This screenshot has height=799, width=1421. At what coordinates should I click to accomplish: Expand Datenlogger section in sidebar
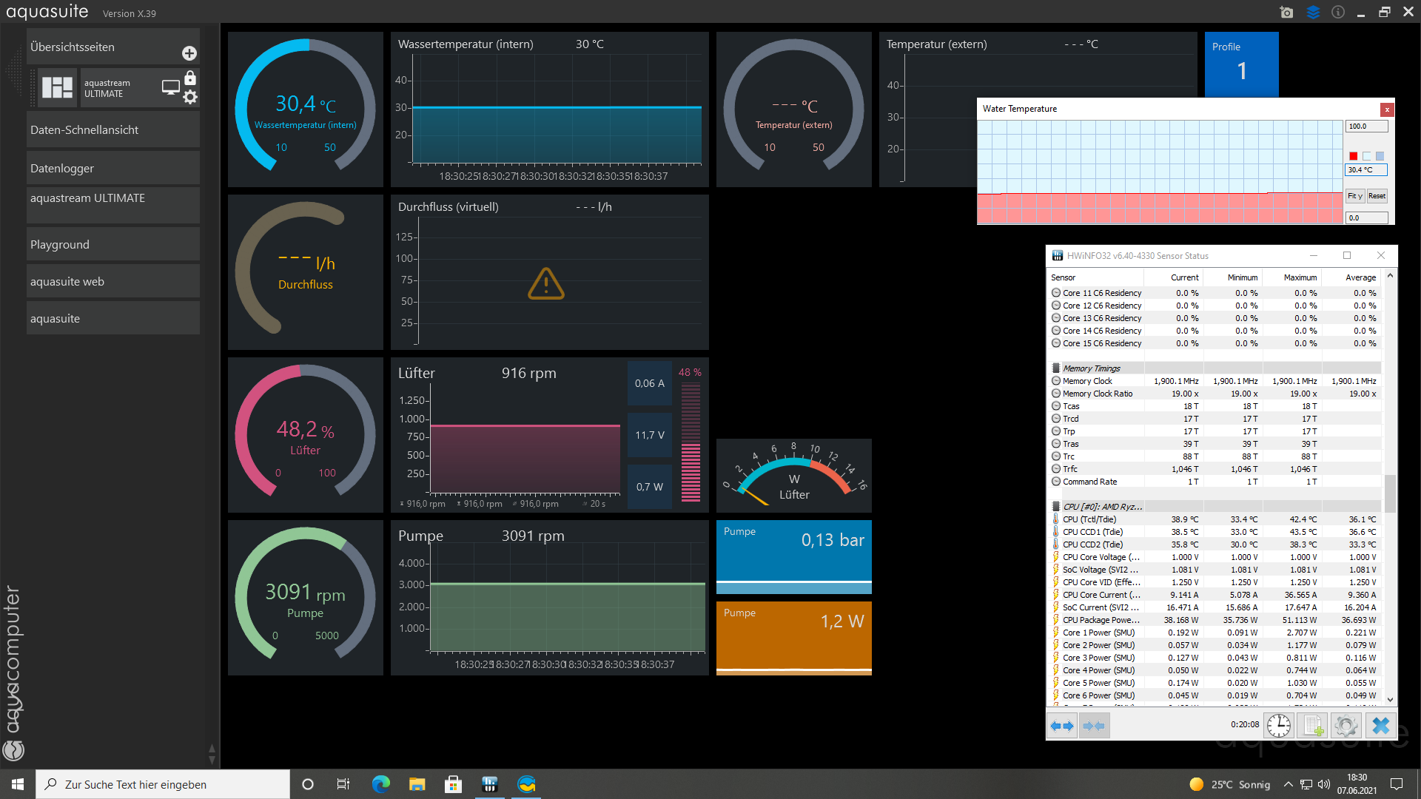112,169
